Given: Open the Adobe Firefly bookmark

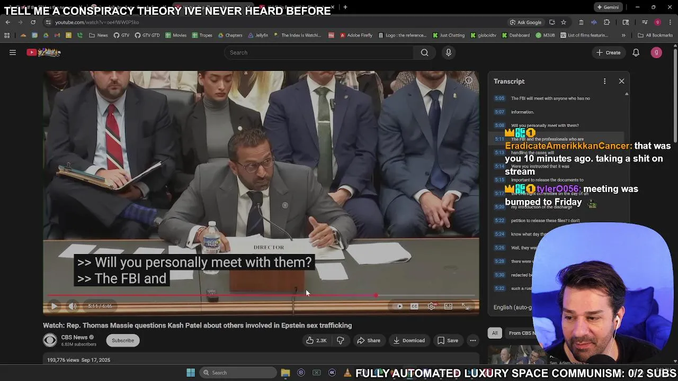Looking at the screenshot, I should tap(356, 35).
